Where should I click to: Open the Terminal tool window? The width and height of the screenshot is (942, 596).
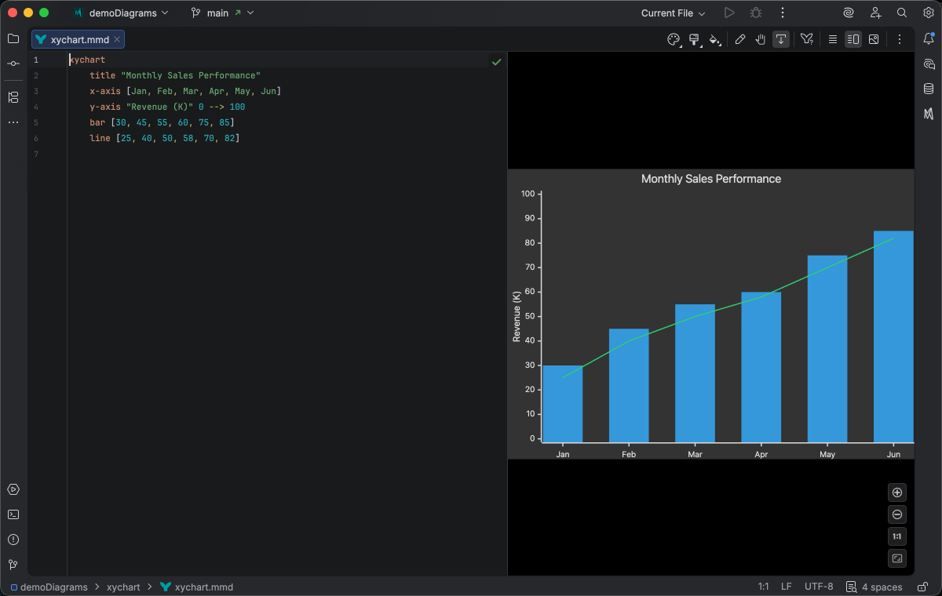click(13, 514)
